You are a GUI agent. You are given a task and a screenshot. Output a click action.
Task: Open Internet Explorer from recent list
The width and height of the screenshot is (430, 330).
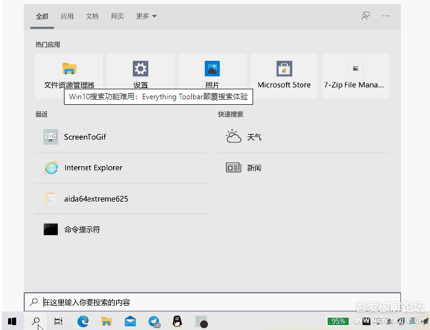point(93,168)
